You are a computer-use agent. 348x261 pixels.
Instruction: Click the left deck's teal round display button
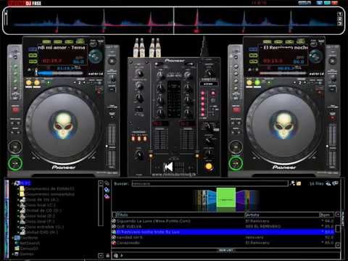[96, 56]
